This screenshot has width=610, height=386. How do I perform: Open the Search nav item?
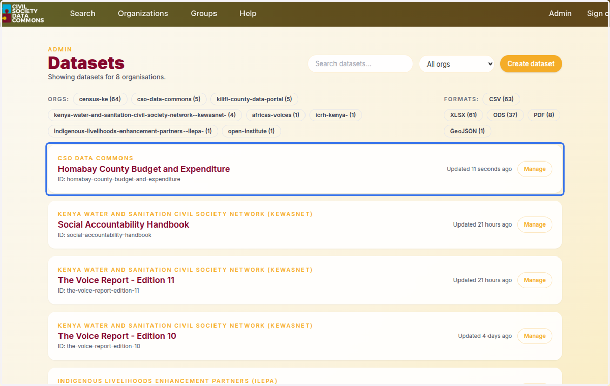pyautogui.click(x=82, y=14)
